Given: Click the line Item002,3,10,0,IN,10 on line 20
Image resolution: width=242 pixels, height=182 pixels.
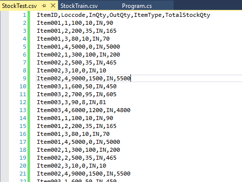Looking at the screenshot, I should [x=71, y=166].
